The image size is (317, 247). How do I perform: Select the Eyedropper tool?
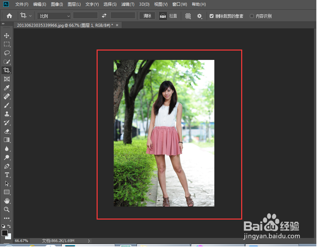[7, 88]
